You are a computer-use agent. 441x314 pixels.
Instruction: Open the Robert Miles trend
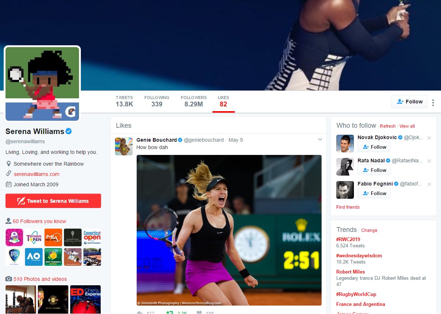coord(351,272)
